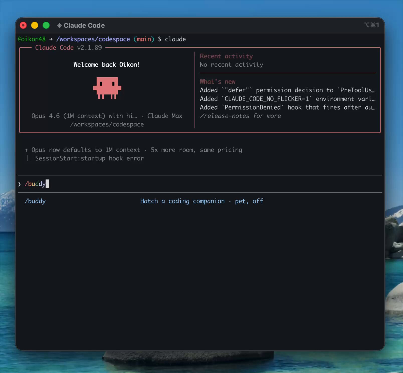Click the PermissionDenied hook release note line
The width and height of the screenshot is (403, 373).
coord(287,107)
